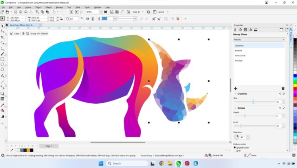Select the Gray emboss color radio button

[235, 150]
